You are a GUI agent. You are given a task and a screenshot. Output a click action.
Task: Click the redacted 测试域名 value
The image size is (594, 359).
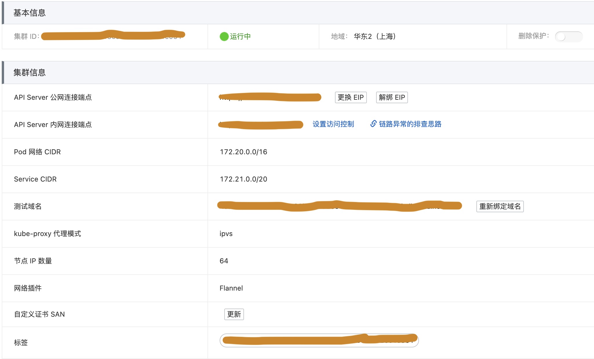[339, 206]
